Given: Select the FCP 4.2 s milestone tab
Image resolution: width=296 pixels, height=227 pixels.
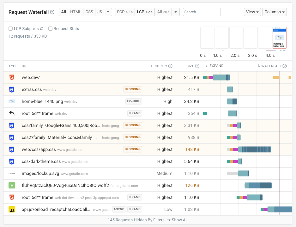Looking at the screenshot, I should pyautogui.click(x=124, y=12).
